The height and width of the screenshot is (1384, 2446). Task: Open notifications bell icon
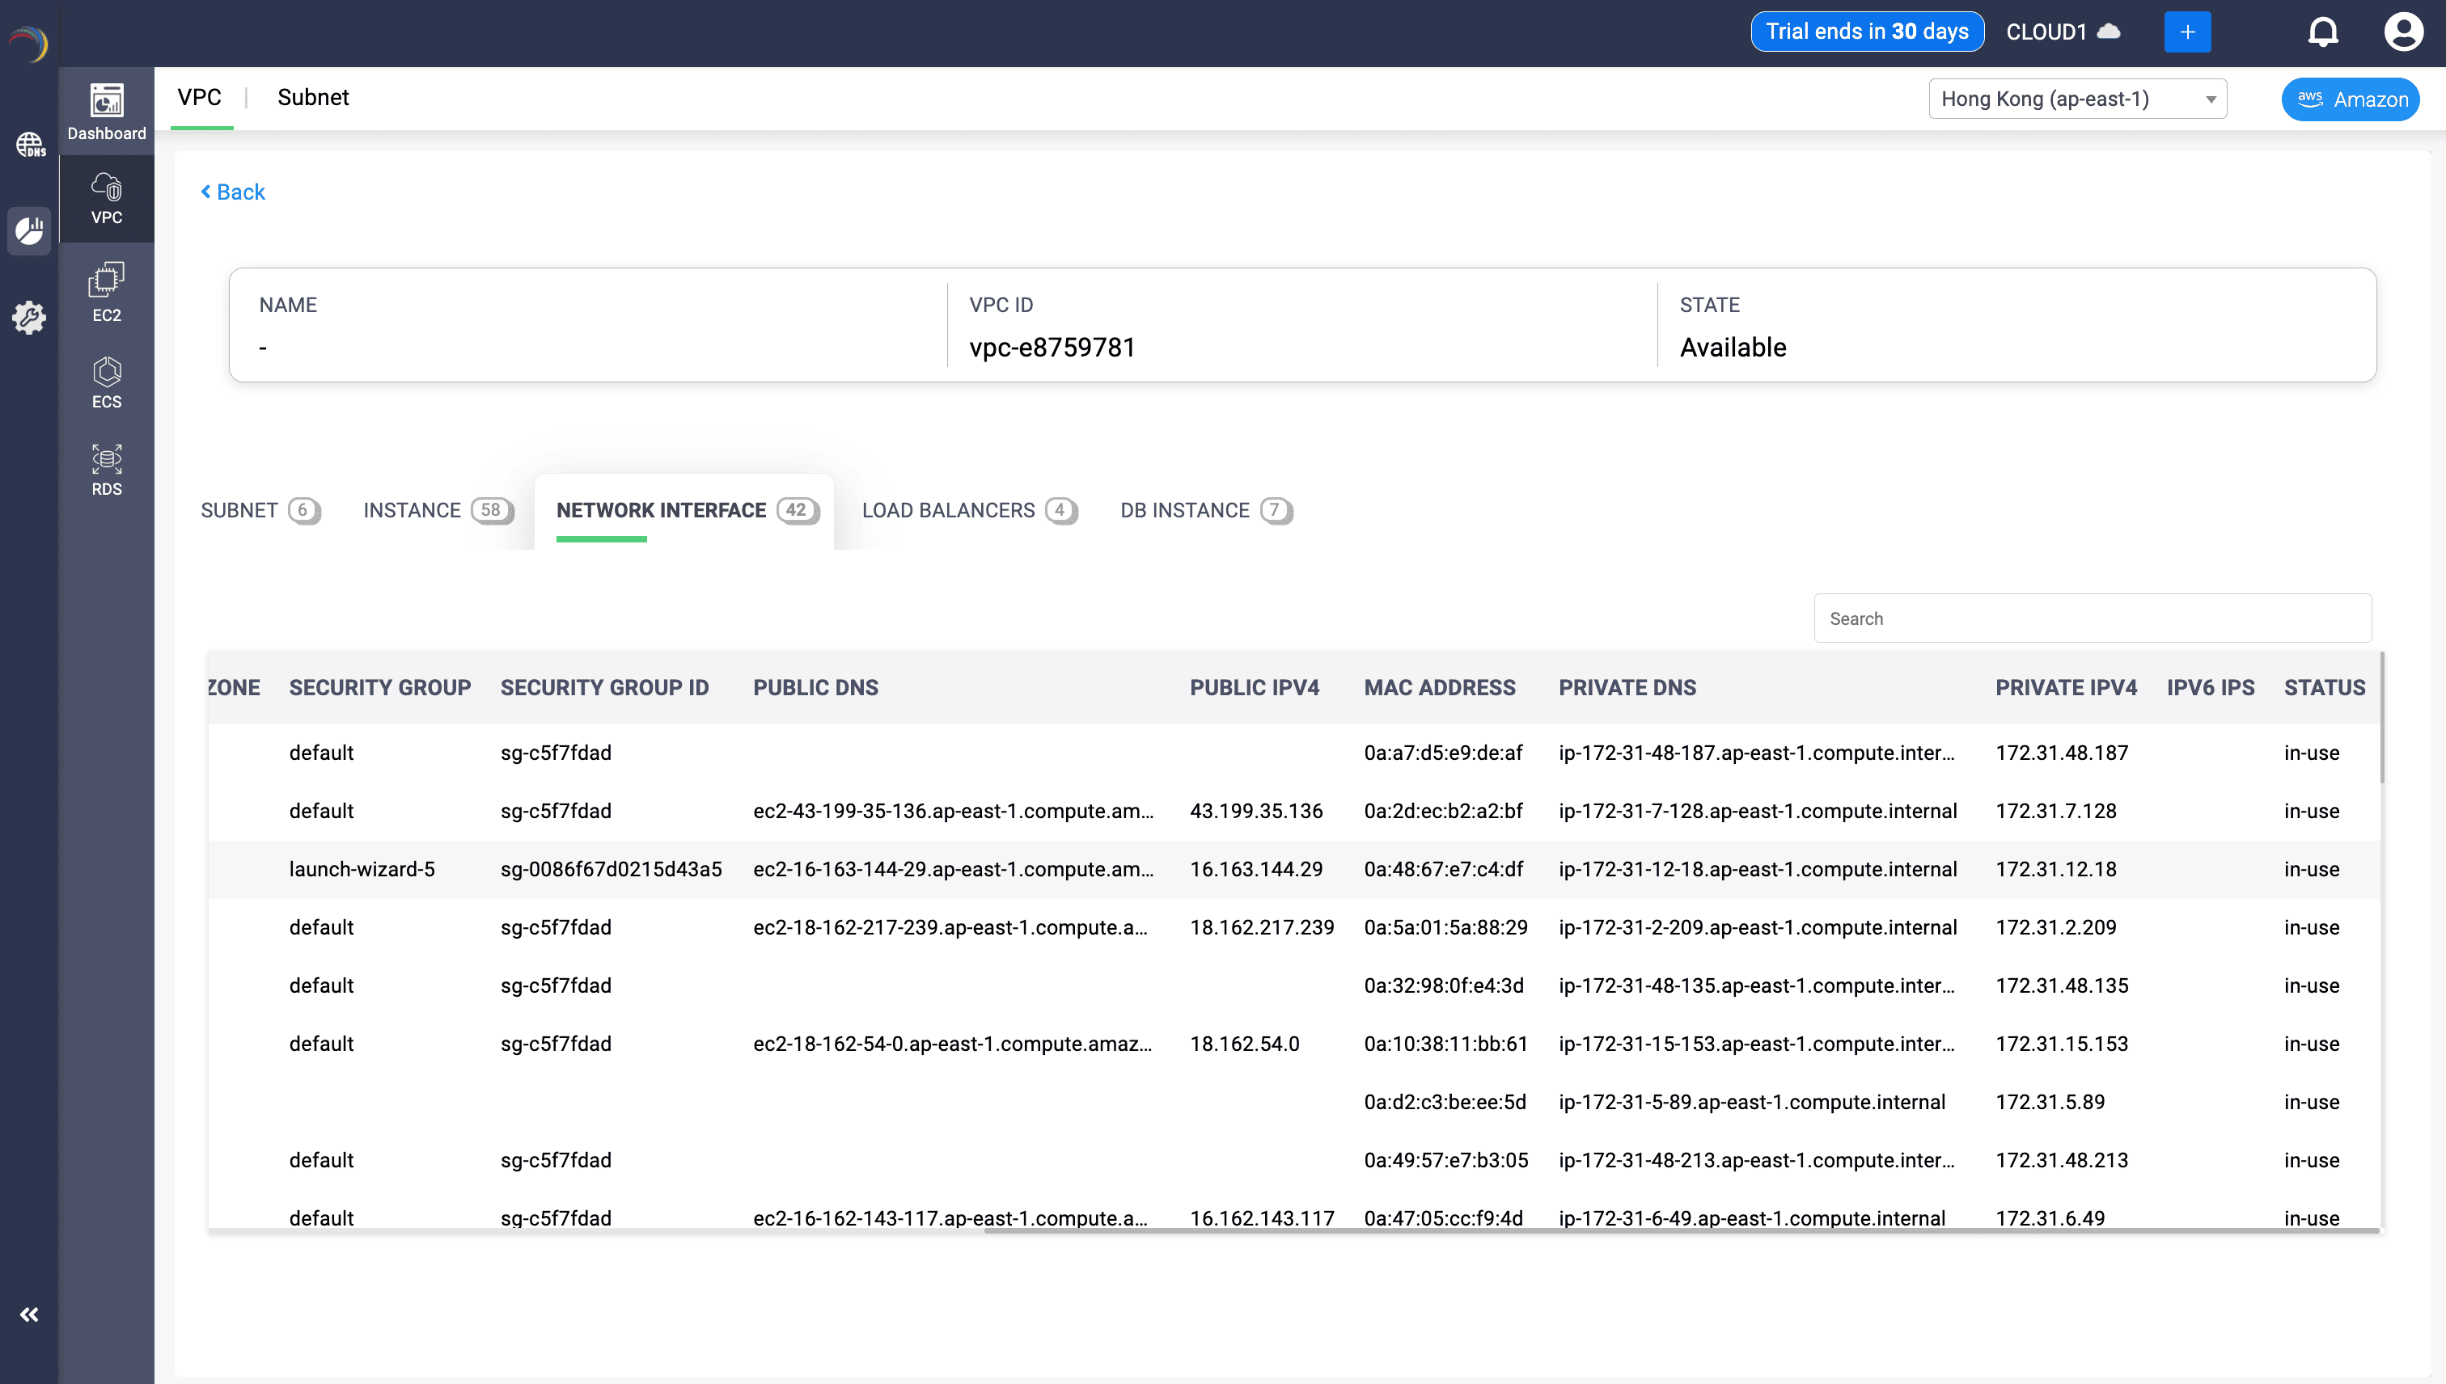click(x=2322, y=32)
